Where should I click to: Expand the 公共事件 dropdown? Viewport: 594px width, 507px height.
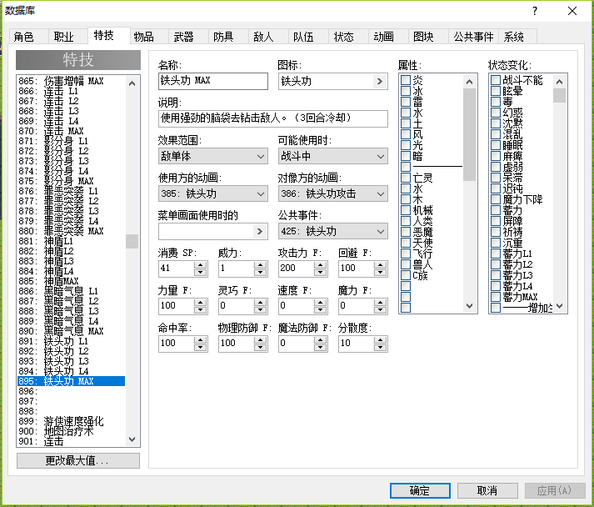pyautogui.click(x=333, y=231)
